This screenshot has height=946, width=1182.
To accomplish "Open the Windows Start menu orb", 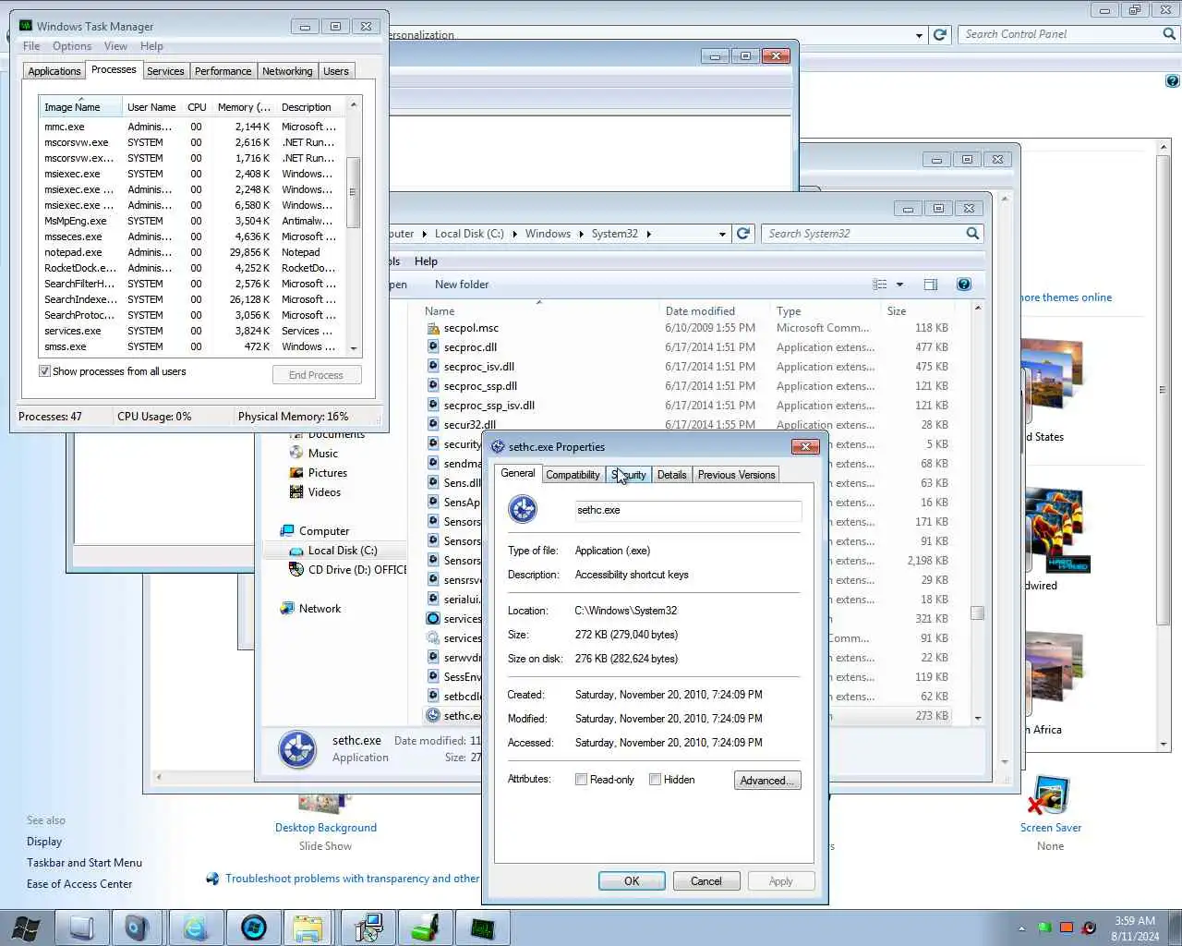I will pyautogui.click(x=25, y=928).
